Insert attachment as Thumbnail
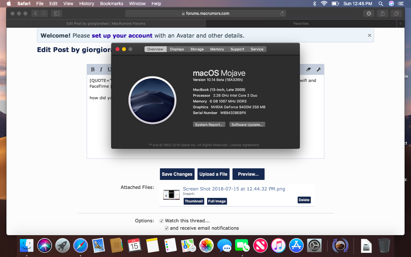 click(194, 201)
